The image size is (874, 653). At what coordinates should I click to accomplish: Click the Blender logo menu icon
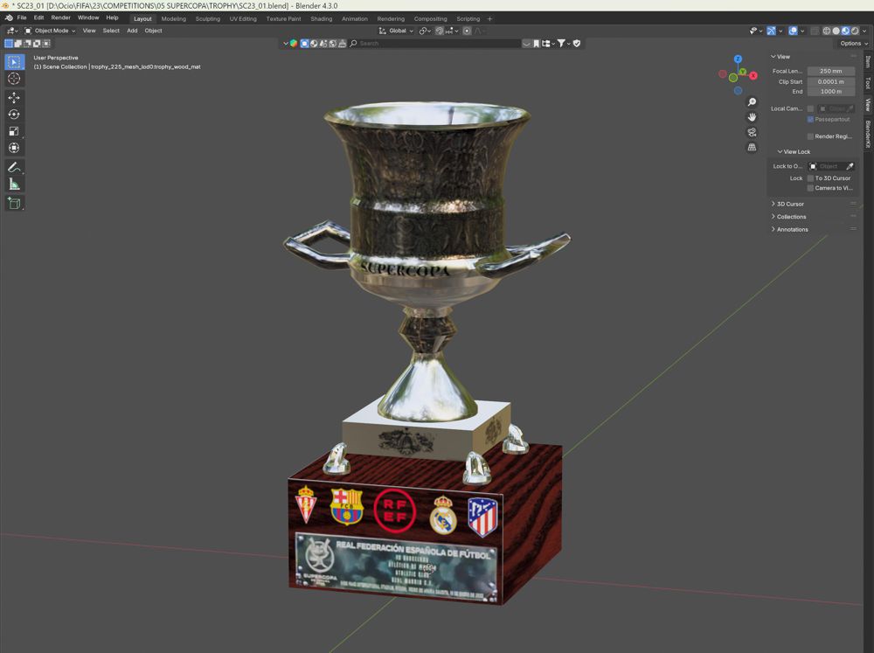(9, 17)
